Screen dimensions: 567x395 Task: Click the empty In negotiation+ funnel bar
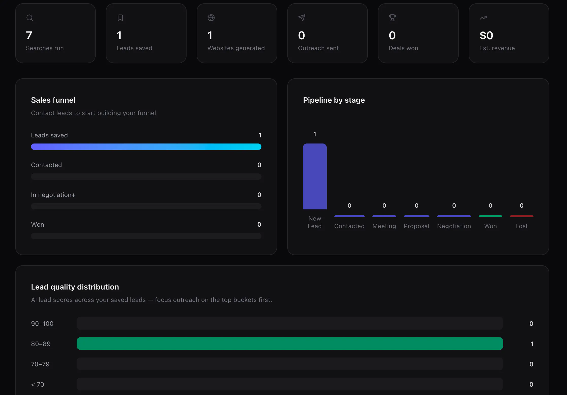point(146,206)
